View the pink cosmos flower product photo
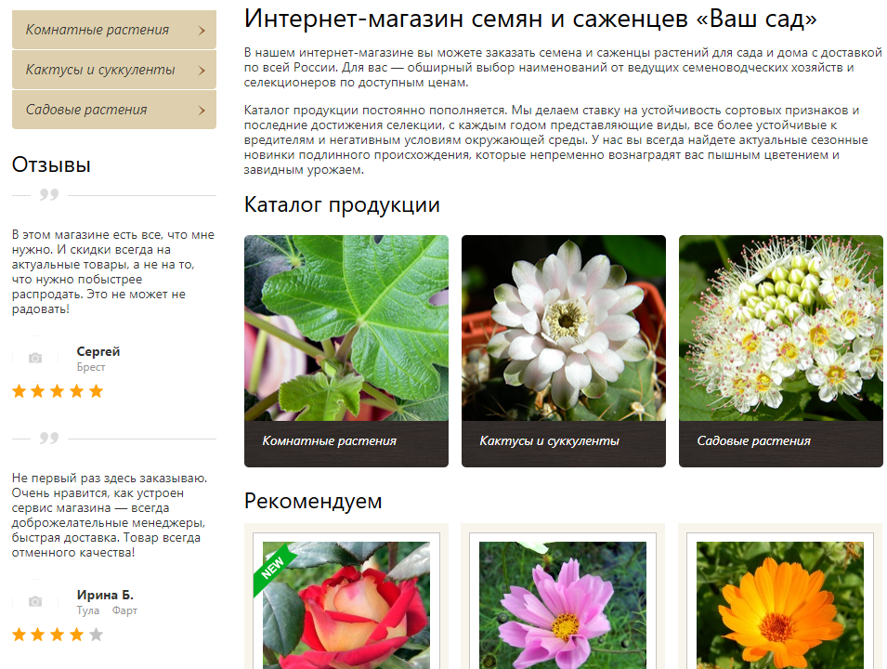 (x=563, y=606)
